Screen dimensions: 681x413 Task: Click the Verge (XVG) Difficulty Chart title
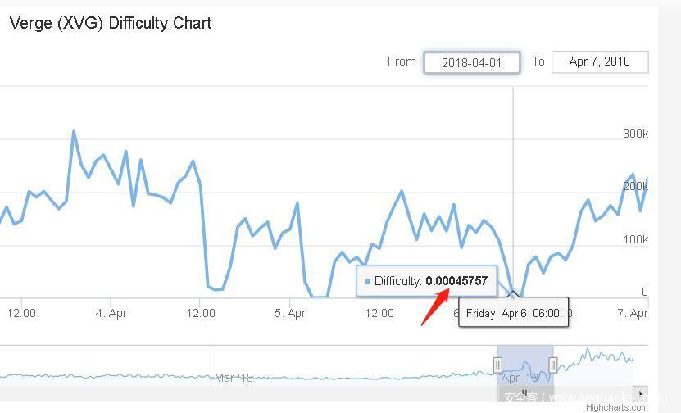coord(111,23)
